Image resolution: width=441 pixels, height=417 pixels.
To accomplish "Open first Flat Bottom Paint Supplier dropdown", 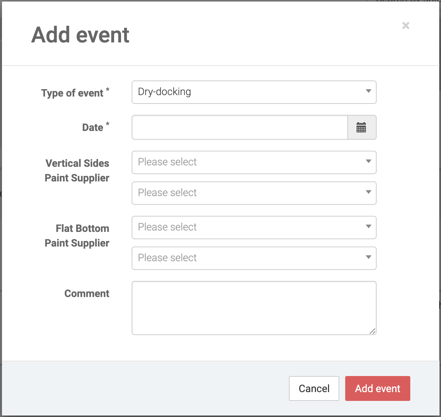I will (254, 228).
